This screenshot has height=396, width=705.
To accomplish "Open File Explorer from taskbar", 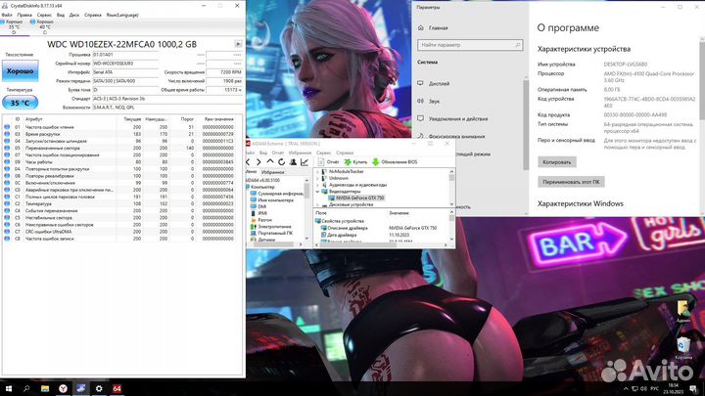I will [45, 388].
